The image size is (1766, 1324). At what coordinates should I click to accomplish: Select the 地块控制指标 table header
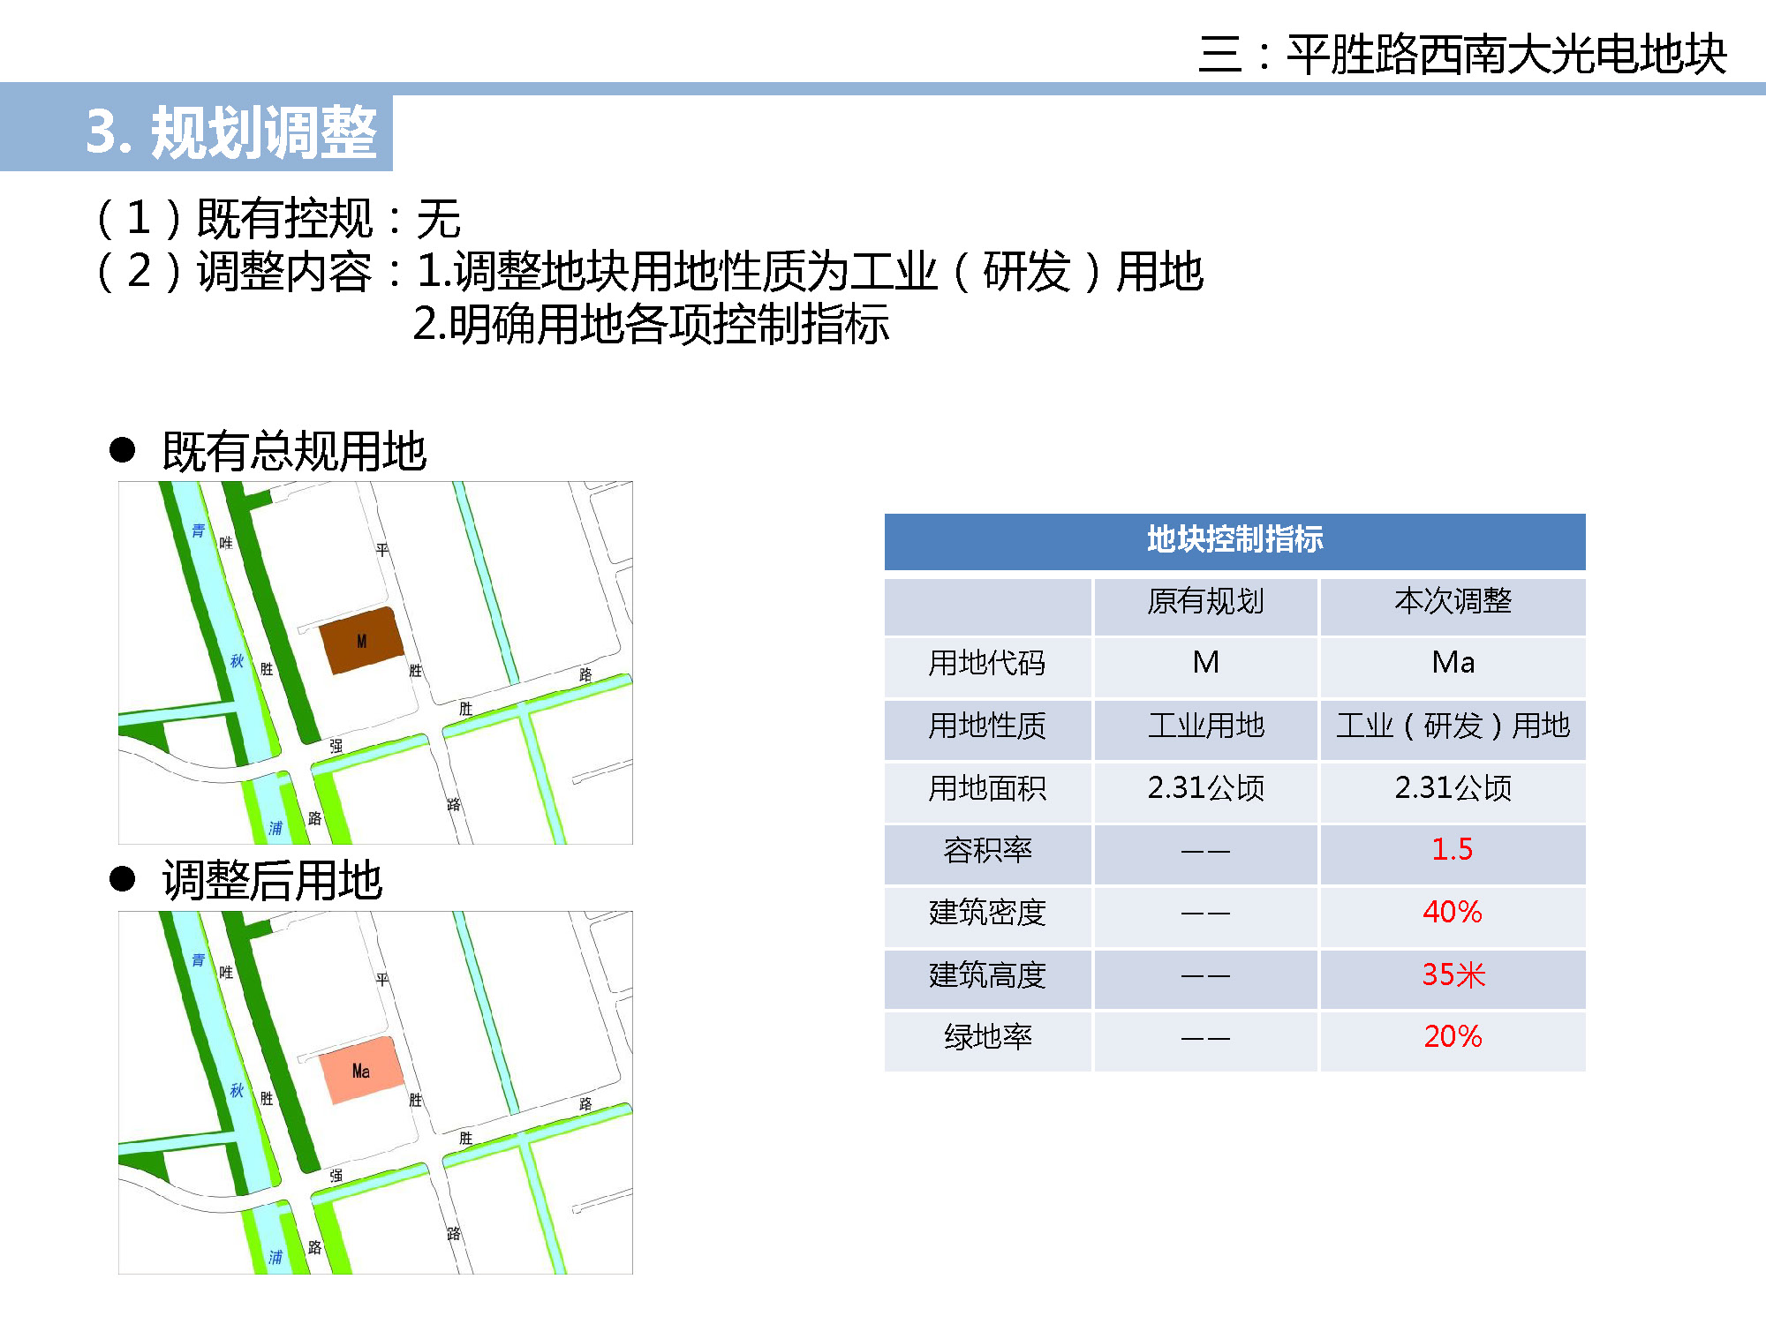coord(1234,540)
